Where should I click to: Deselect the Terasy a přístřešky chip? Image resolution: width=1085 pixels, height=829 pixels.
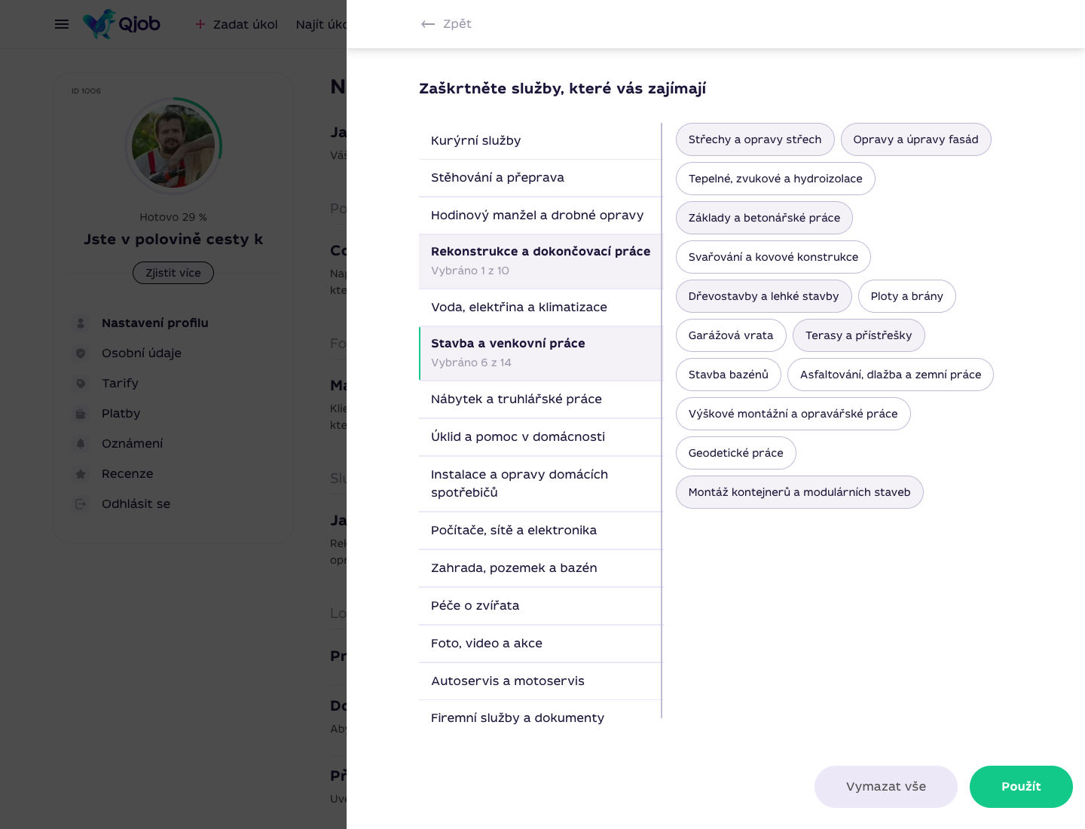(858, 335)
